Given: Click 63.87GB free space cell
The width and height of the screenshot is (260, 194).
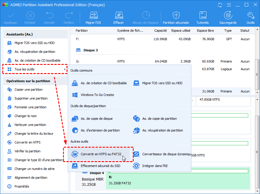Looking at the screenshot, I should coord(208,69).
